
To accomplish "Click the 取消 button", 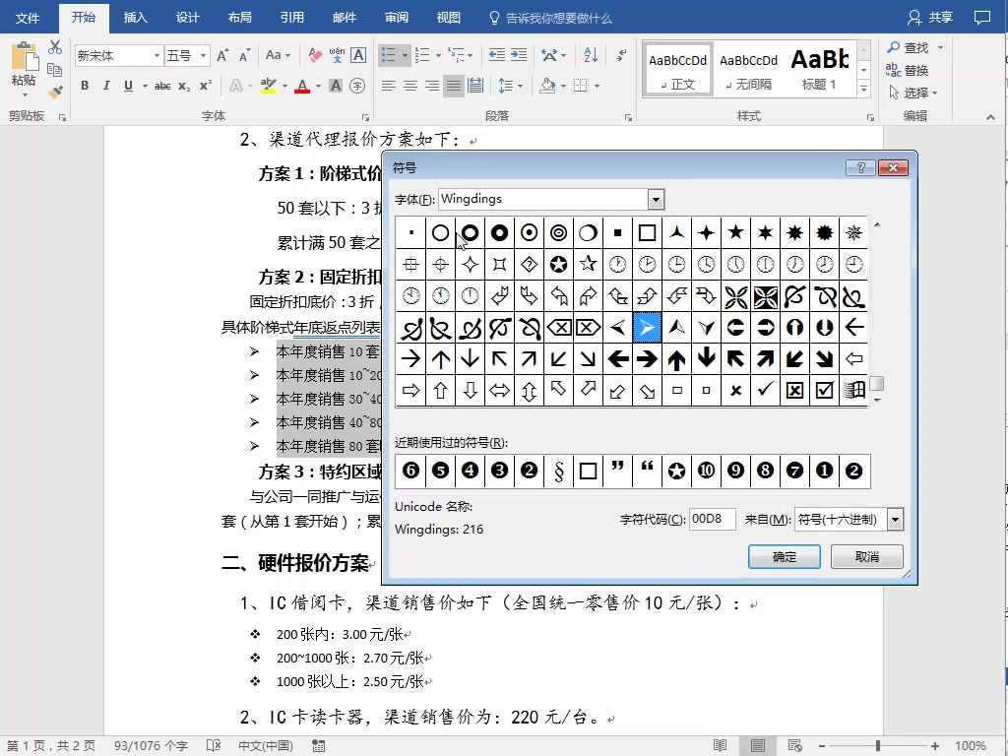I will (865, 556).
